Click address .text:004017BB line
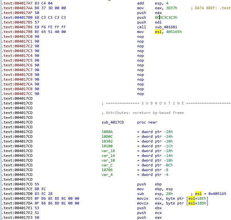Image resolution: width=231 pixels, height=220 pixels. click(17, 32)
